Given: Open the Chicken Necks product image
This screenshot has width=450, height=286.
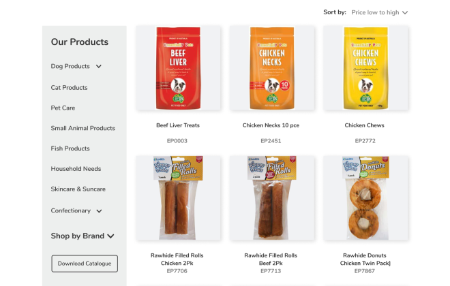Looking at the screenshot, I should point(272,68).
